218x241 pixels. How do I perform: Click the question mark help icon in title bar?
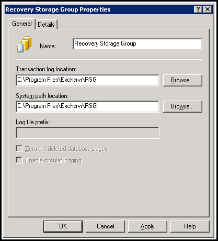pyautogui.click(x=198, y=9)
